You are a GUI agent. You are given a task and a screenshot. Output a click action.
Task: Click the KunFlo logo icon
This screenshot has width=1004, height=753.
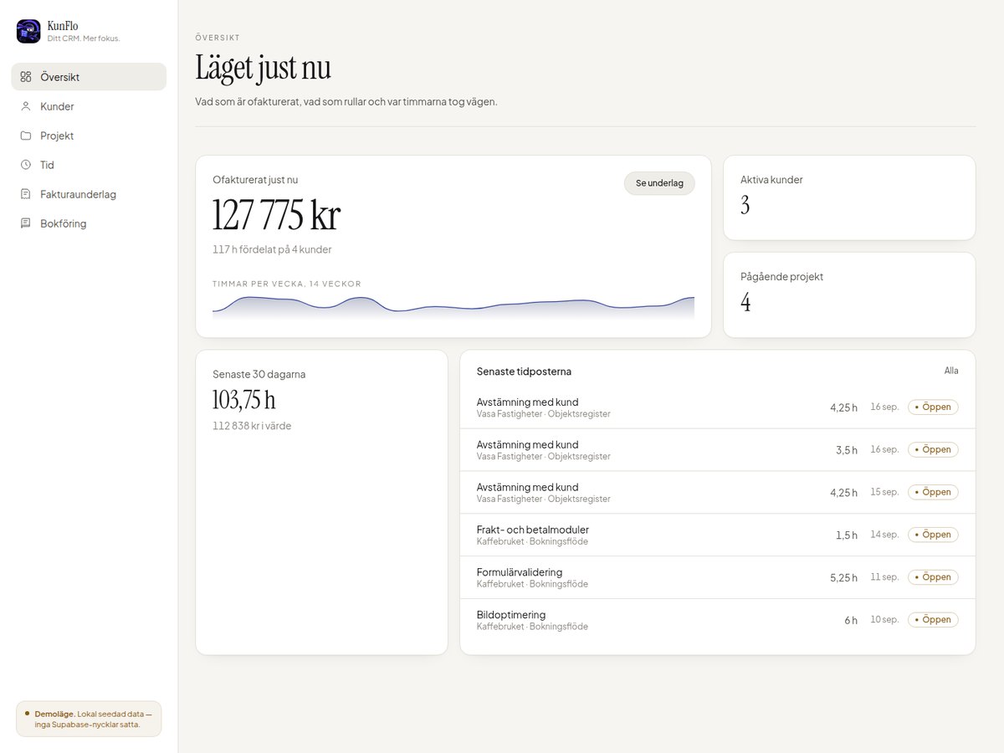point(28,32)
